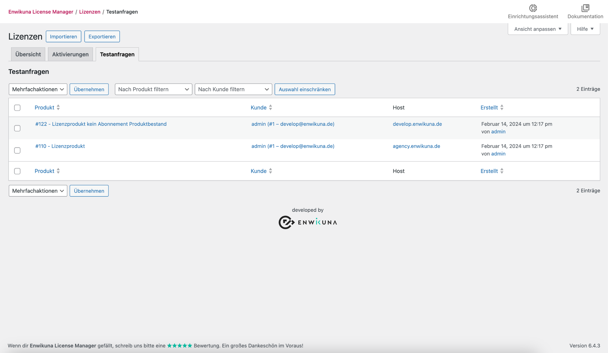This screenshot has height=353, width=608.
Task: Open Enwikuna License Manager breadcrumb link
Action: click(41, 12)
